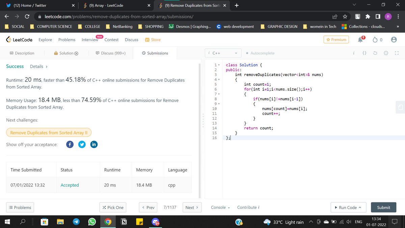Reset code to default icon
This screenshot has height=228, width=405.
[375, 53]
